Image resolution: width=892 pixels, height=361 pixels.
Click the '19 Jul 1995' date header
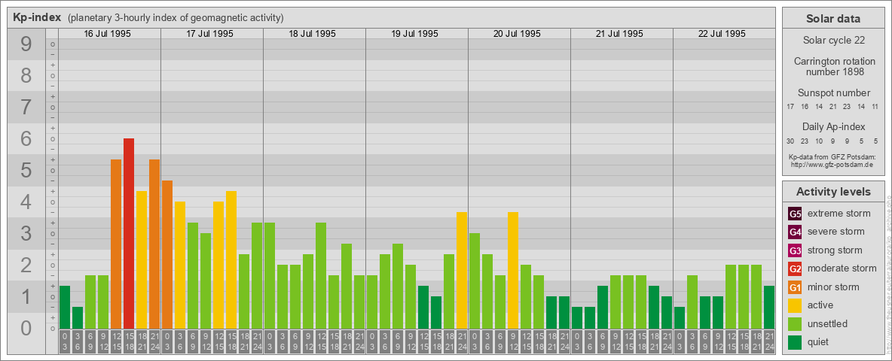tap(414, 34)
